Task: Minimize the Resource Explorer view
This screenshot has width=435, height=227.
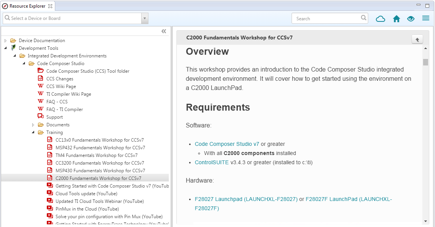Action: tap(419, 5)
